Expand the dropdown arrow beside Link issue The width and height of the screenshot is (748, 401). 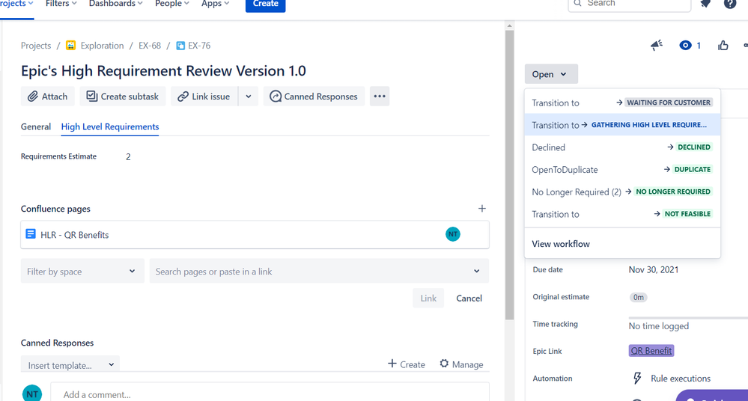click(x=249, y=97)
